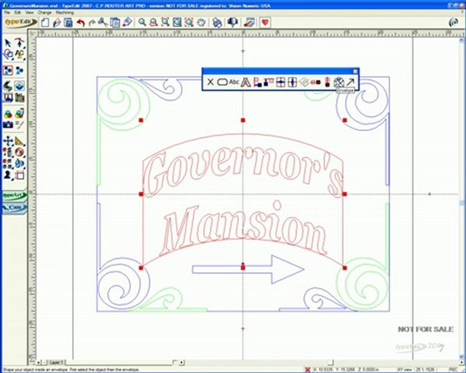This screenshot has height=373, width=466.
Task: Click the Abc text tool icon
Action: (234, 82)
